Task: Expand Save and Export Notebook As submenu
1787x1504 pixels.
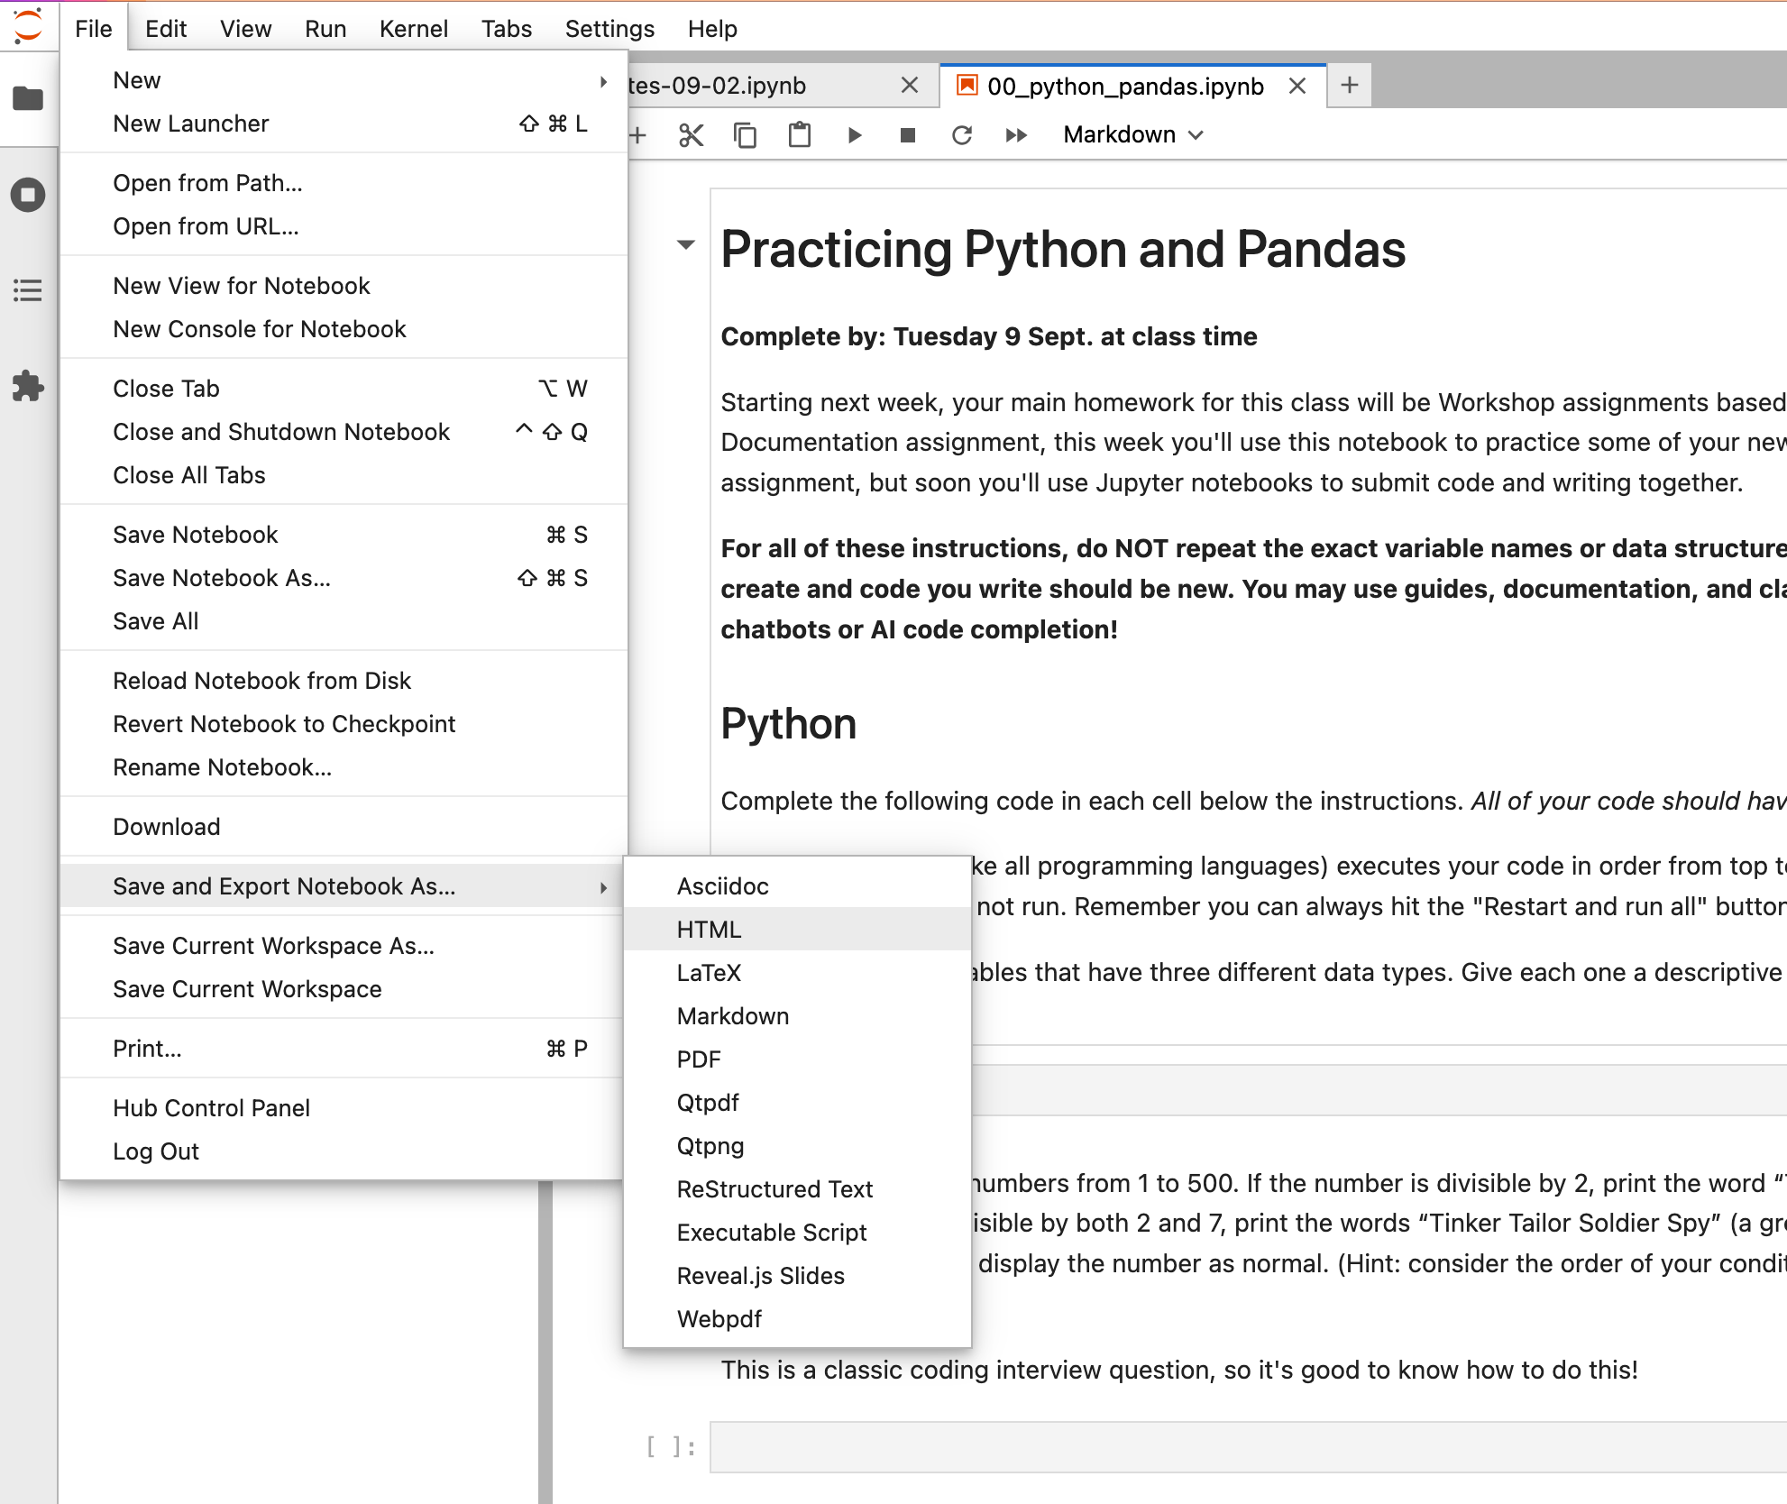Action: tap(344, 886)
